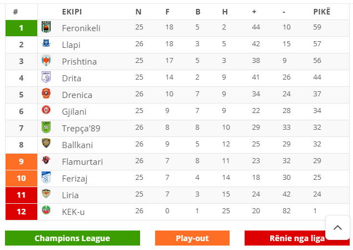Open the Feronikeli team name link
Screen dimensions: 353x250
coord(81,28)
